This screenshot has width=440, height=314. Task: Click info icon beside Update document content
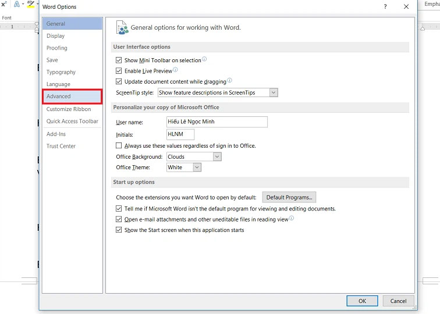tap(229, 81)
